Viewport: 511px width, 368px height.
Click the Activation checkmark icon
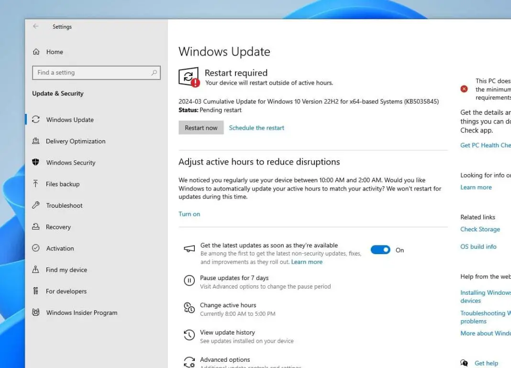coord(36,248)
